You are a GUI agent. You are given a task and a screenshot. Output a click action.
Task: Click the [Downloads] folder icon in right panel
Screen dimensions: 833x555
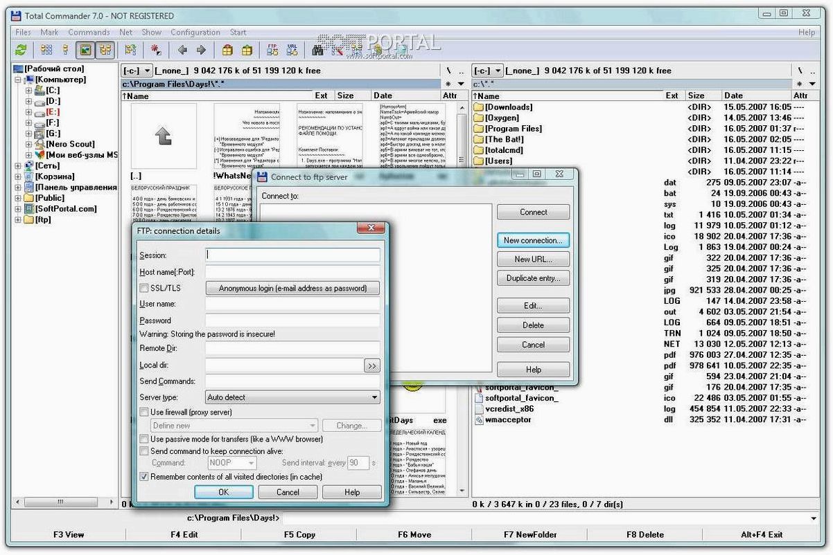[478, 107]
